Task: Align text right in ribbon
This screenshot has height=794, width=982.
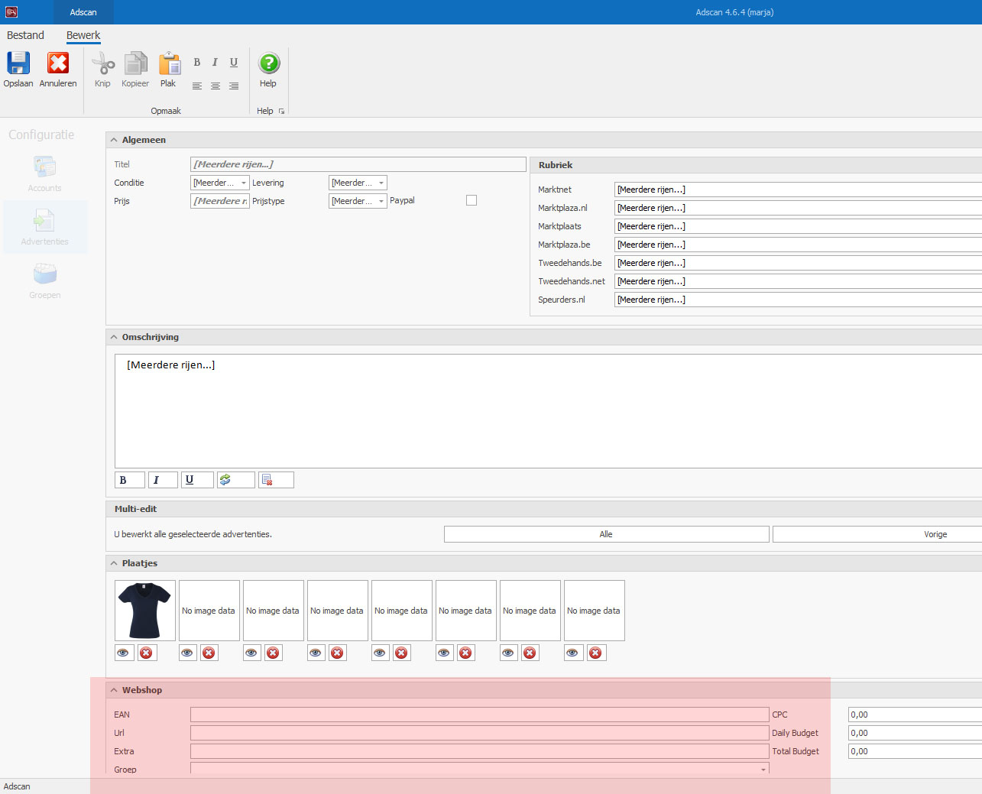Action: pyautogui.click(x=234, y=86)
